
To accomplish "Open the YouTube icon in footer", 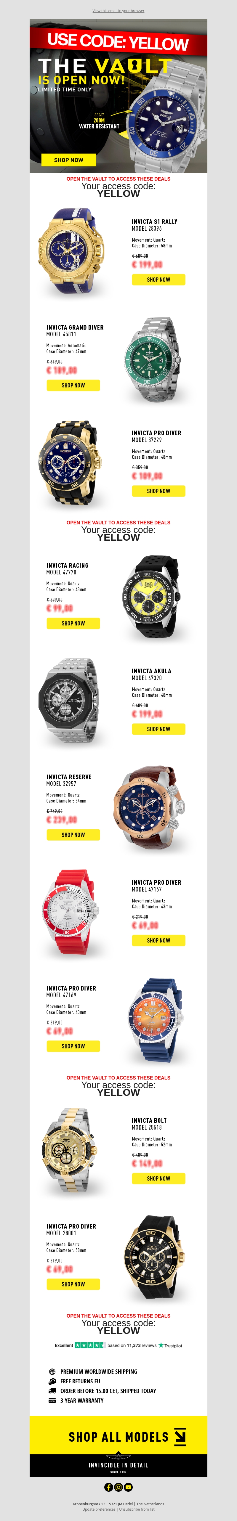I will click(x=128, y=1487).
